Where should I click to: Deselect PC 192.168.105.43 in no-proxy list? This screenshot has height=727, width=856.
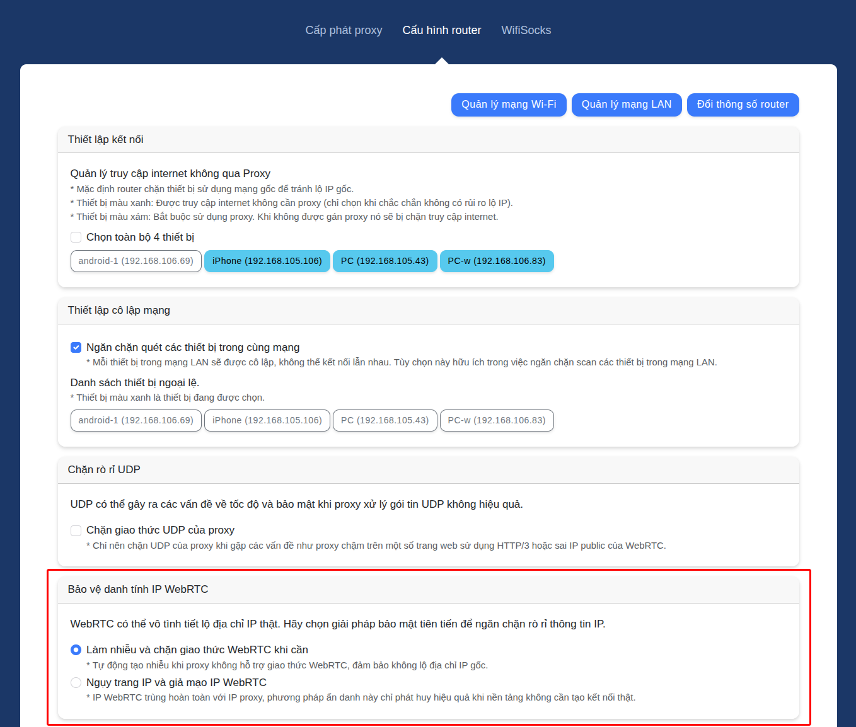point(385,261)
